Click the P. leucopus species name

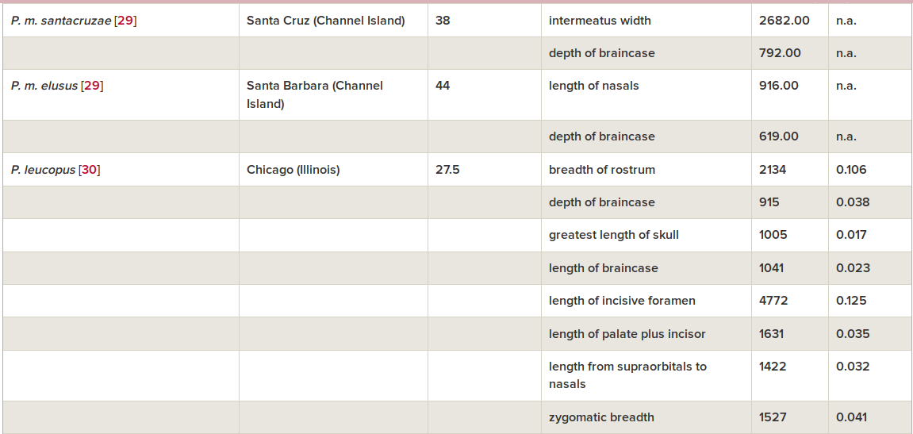43,170
